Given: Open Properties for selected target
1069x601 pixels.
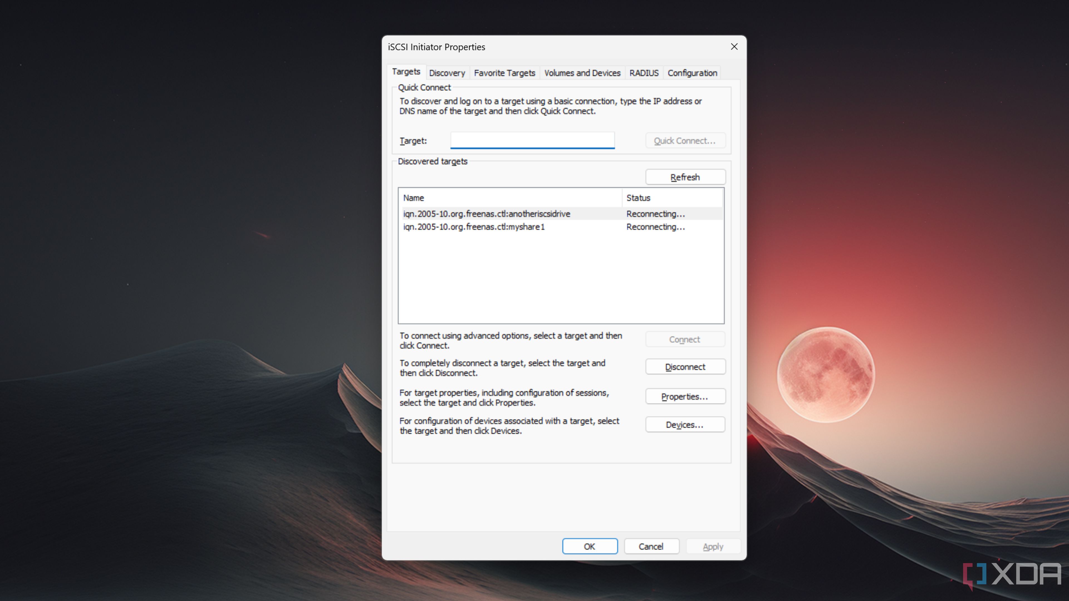Looking at the screenshot, I should pos(684,396).
